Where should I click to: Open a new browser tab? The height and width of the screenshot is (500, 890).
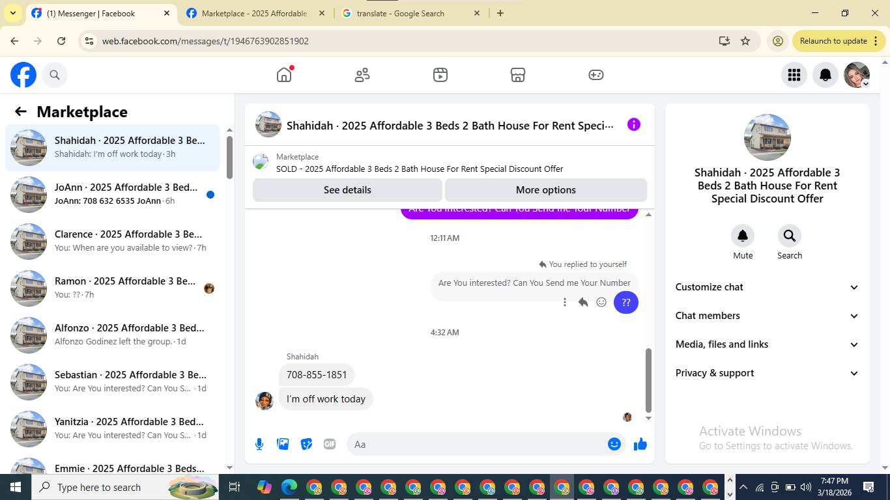coord(500,13)
